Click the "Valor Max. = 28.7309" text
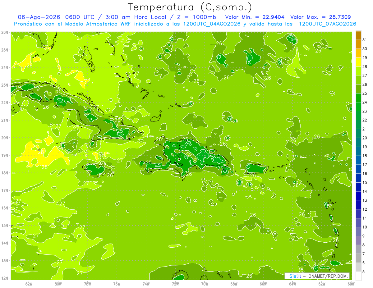 pos(320,17)
